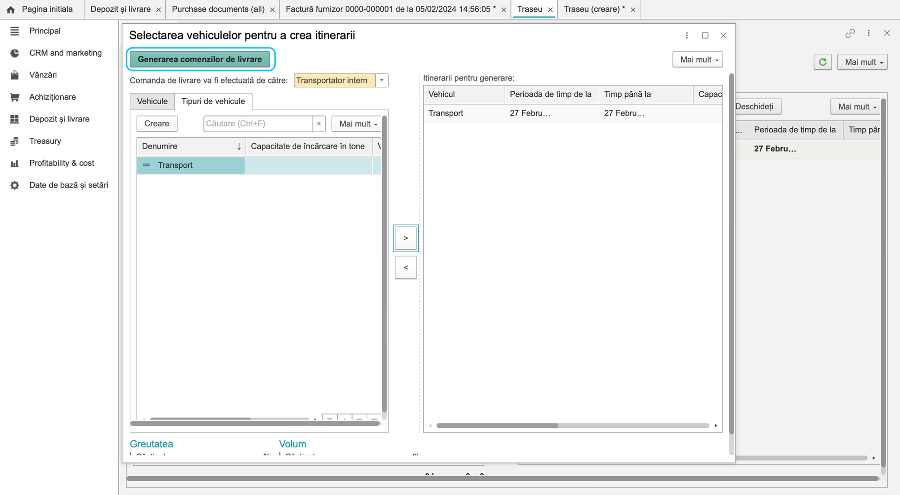Click the dialog's vertical scrollbar
Viewport: 900px width, 495px height.
732,254
